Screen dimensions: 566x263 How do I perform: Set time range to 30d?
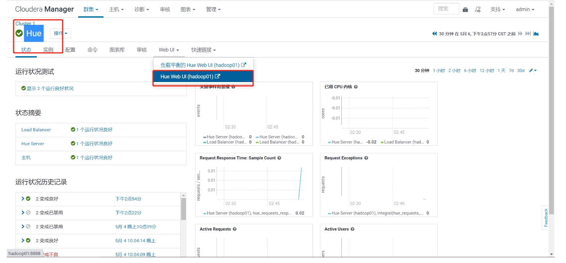point(521,71)
